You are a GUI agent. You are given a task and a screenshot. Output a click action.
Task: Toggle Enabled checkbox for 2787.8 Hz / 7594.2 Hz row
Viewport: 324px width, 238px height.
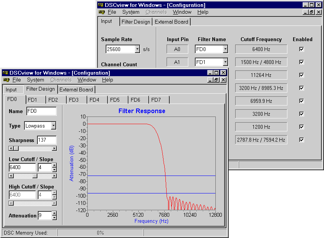(302, 140)
